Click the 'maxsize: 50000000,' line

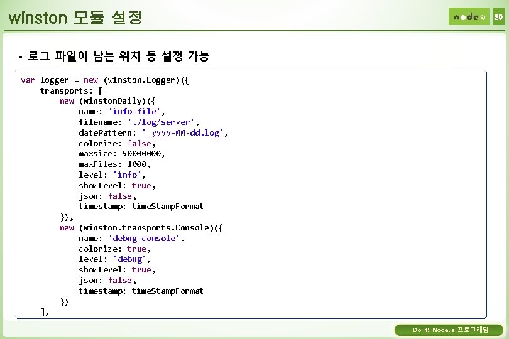pyautogui.click(x=122, y=154)
